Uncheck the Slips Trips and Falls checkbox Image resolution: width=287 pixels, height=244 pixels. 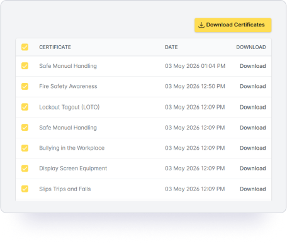pyautogui.click(x=25, y=189)
